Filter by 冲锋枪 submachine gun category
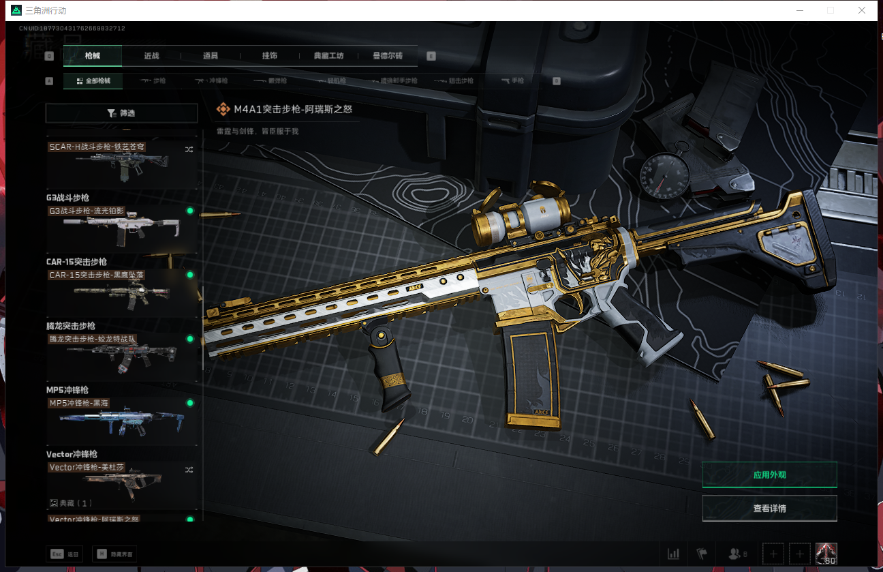883x572 pixels. (x=212, y=81)
